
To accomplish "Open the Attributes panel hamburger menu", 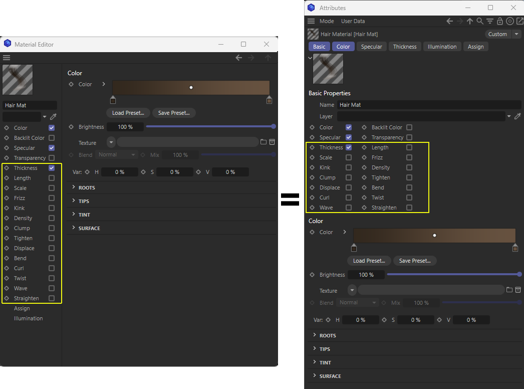I will coord(312,21).
